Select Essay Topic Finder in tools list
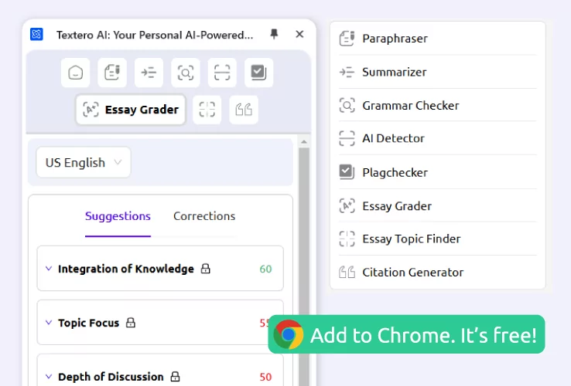This screenshot has width=571, height=386. [438, 239]
